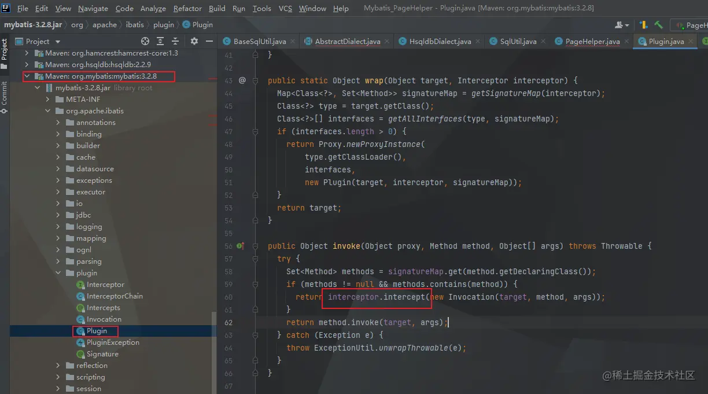Close the BaseSqlUtil.java tab
708x394 pixels.
pyautogui.click(x=293, y=42)
